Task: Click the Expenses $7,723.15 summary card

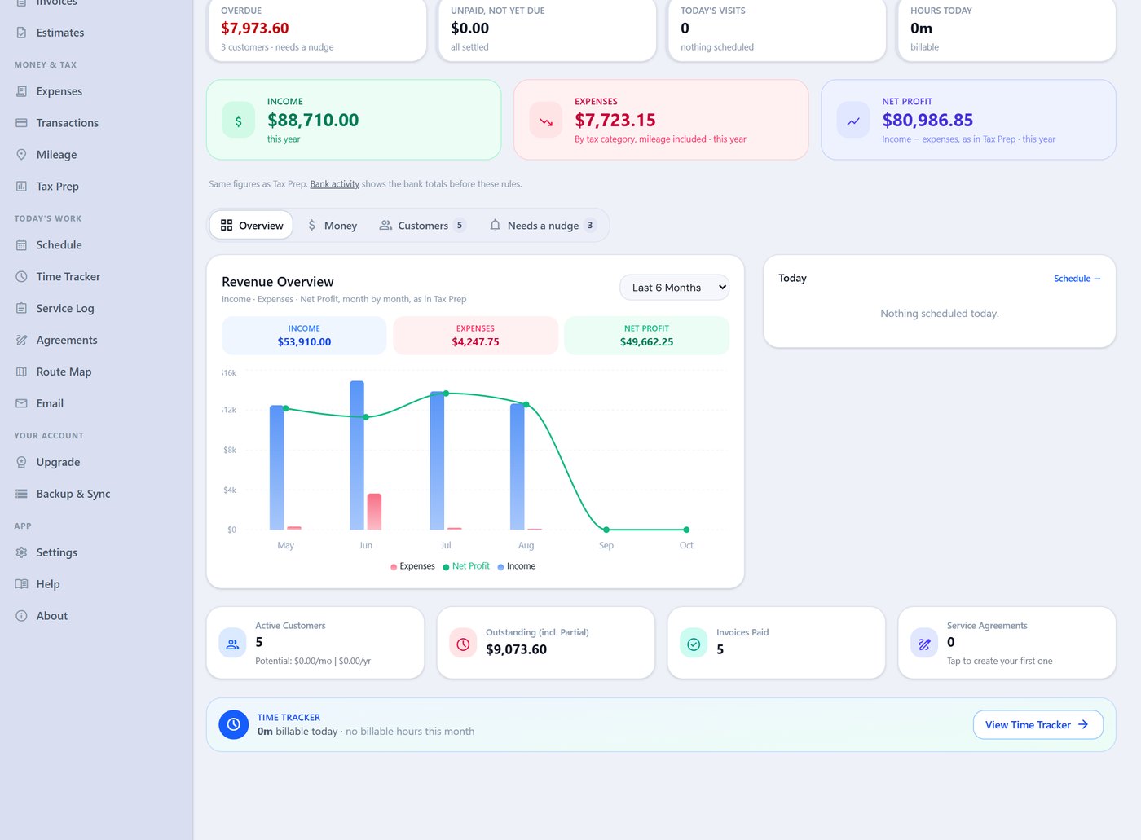Action: click(x=661, y=120)
